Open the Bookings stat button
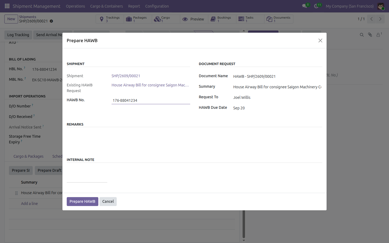 click(222, 19)
